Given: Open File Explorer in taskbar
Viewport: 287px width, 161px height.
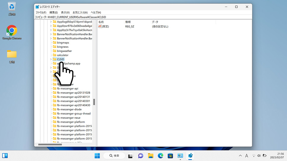Looking at the screenshot, I should pos(151,156).
